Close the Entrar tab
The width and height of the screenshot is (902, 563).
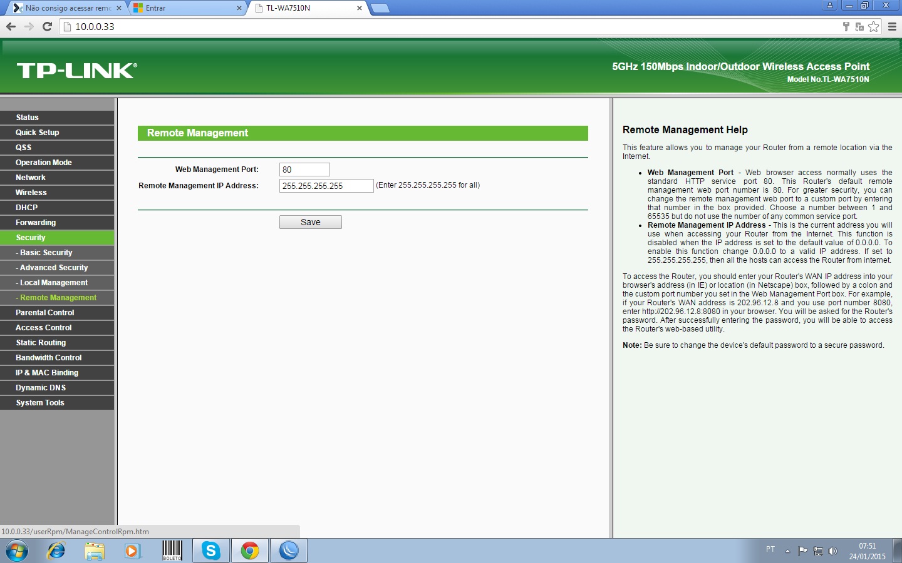[x=239, y=8]
